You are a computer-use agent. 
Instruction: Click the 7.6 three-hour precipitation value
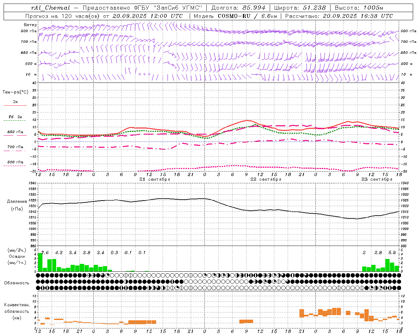(45, 253)
